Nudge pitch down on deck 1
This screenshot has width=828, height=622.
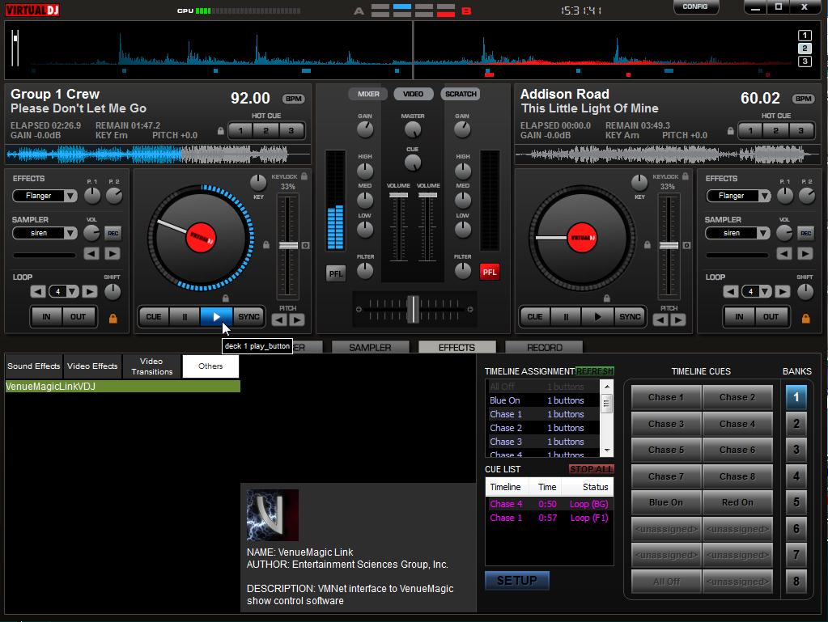279,319
